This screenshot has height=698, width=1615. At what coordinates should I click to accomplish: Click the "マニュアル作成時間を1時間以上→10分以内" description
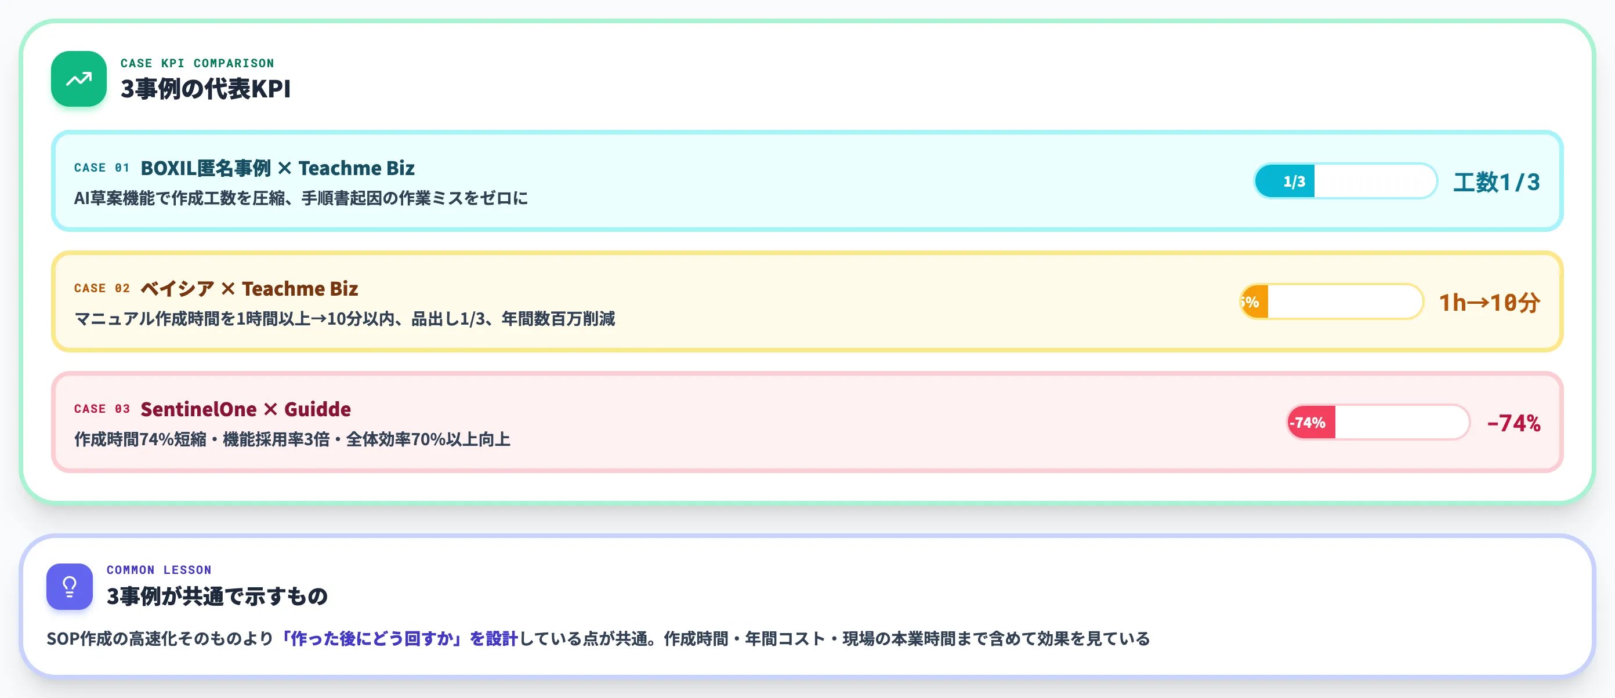click(344, 319)
